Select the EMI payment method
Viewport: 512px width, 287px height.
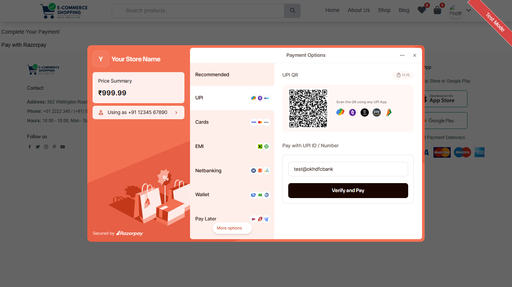[232, 146]
